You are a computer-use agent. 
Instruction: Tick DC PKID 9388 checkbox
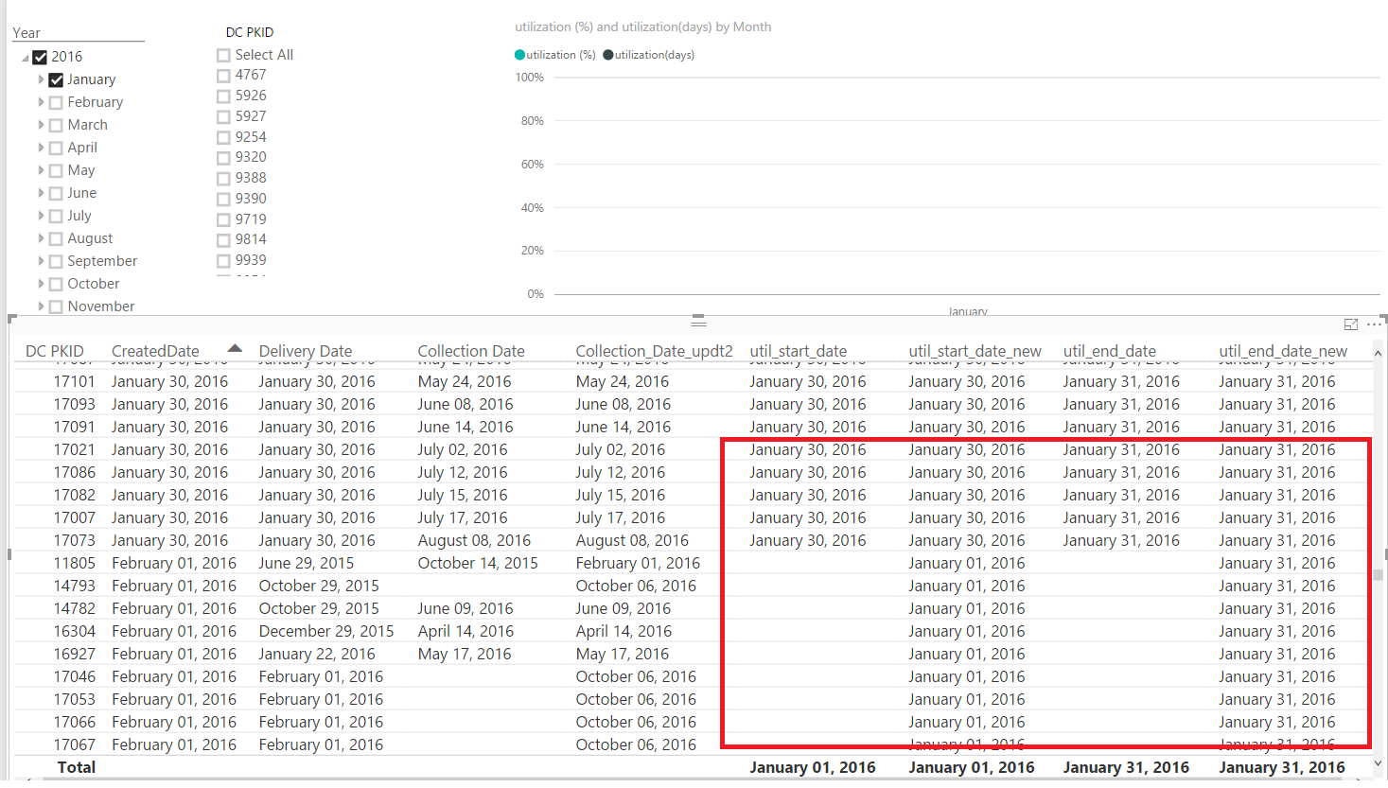pos(223,178)
